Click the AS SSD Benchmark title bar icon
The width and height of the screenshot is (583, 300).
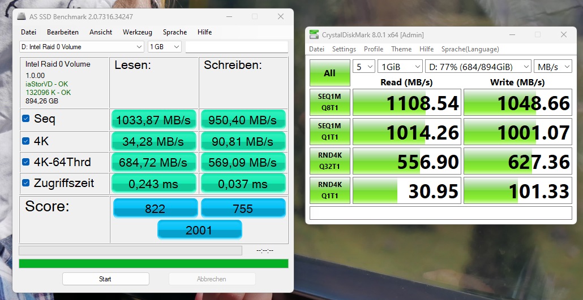[22, 17]
